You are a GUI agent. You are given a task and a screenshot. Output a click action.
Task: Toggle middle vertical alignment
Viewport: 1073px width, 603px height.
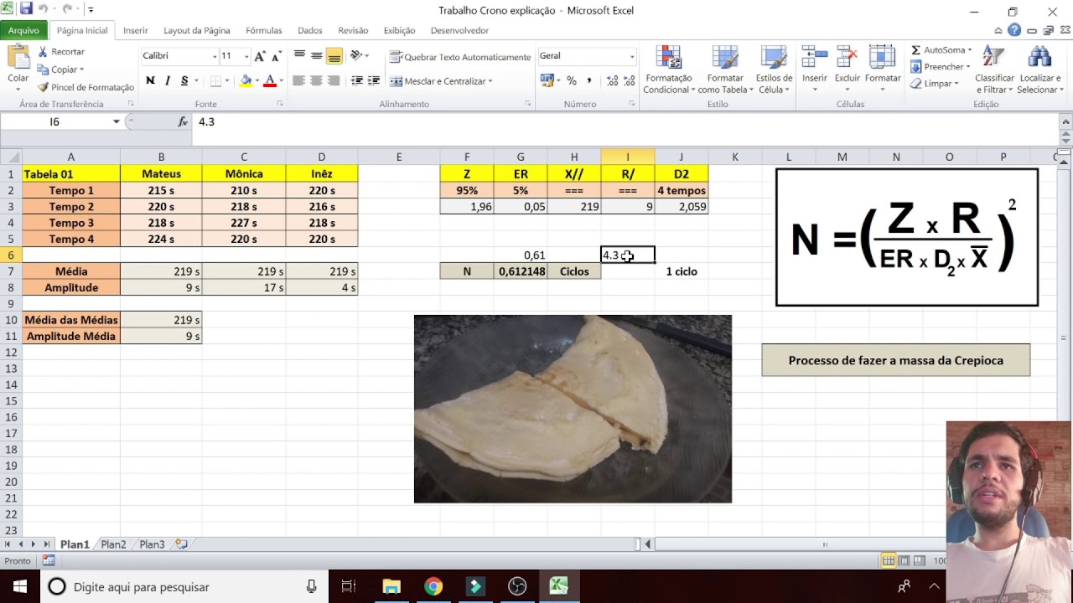pos(316,55)
